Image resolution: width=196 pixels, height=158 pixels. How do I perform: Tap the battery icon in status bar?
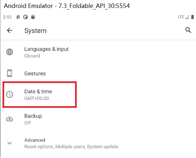tap(192, 17)
